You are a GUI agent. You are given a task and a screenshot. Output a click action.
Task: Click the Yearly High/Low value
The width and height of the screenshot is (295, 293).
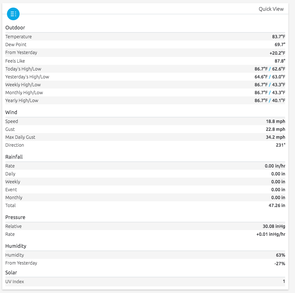[x=270, y=101]
